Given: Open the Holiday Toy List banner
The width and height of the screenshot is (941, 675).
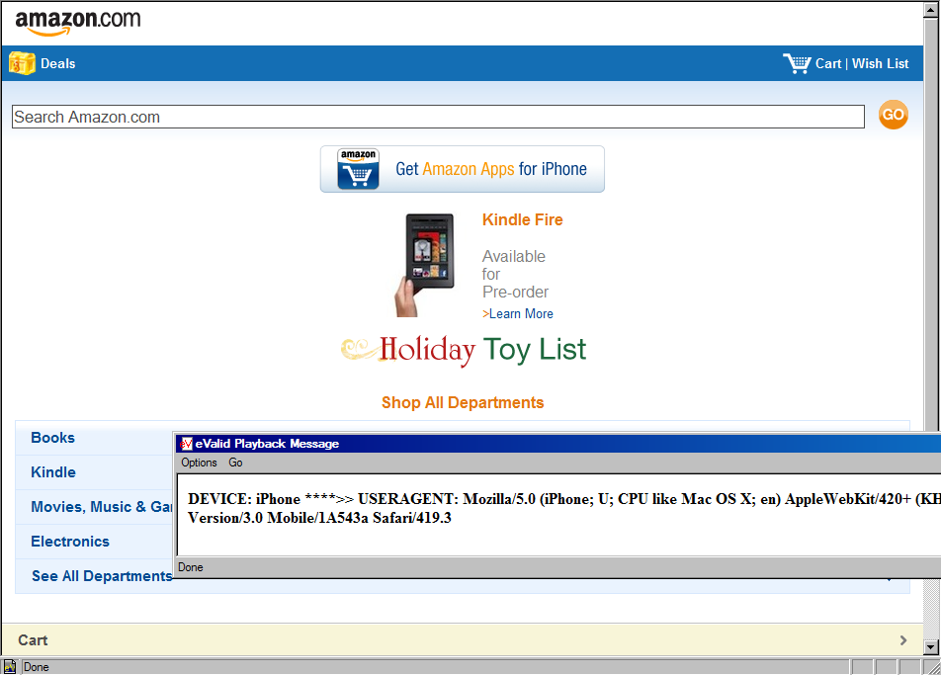Looking at the screenshot, I should [464, 350].
